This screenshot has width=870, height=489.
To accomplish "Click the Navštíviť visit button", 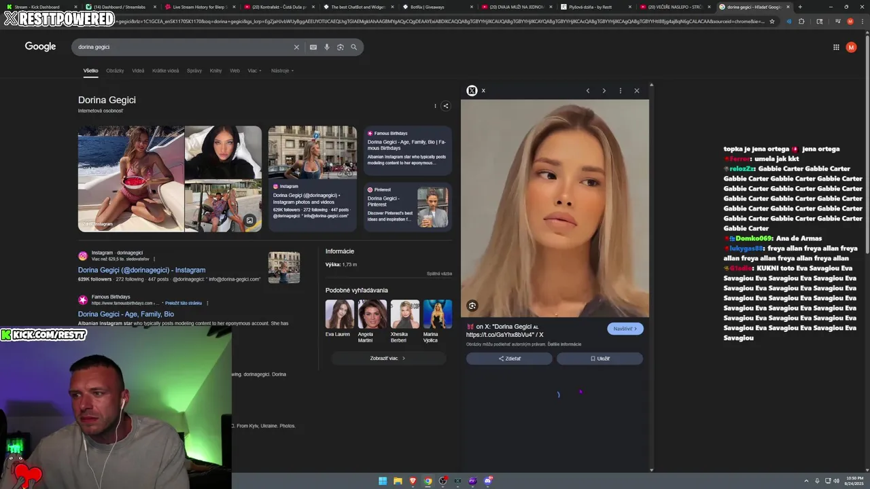I will pos(625,329).
